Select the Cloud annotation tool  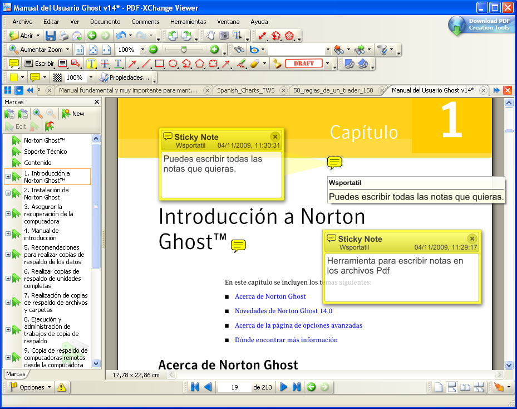click(213, 64)
